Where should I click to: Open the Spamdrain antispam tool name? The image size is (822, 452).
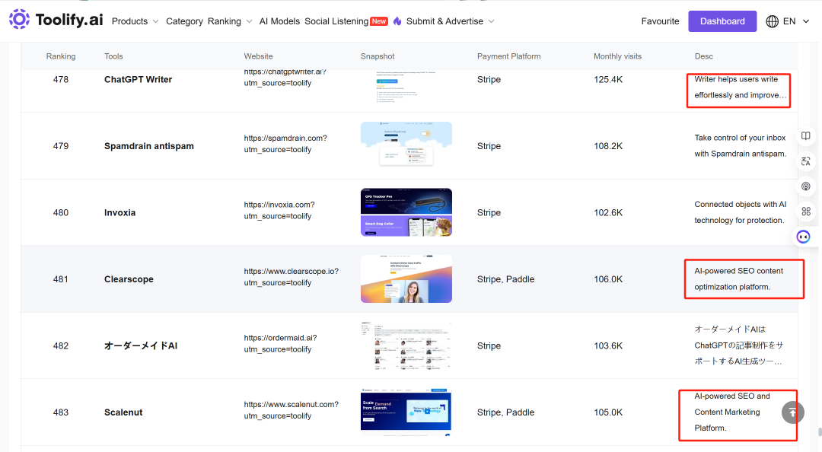(149, 146)
